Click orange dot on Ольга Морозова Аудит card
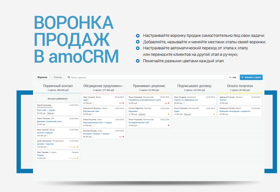 click(214, 114)
